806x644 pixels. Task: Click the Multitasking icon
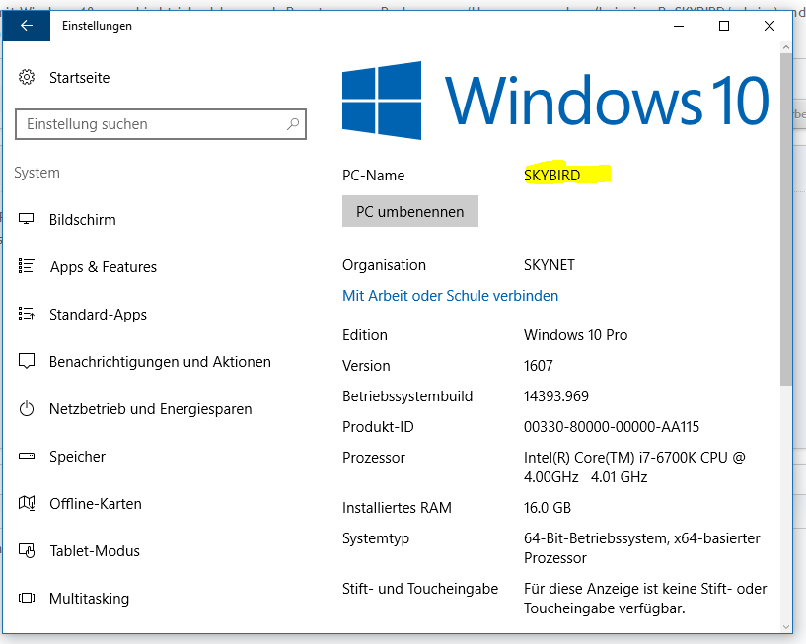27,598
